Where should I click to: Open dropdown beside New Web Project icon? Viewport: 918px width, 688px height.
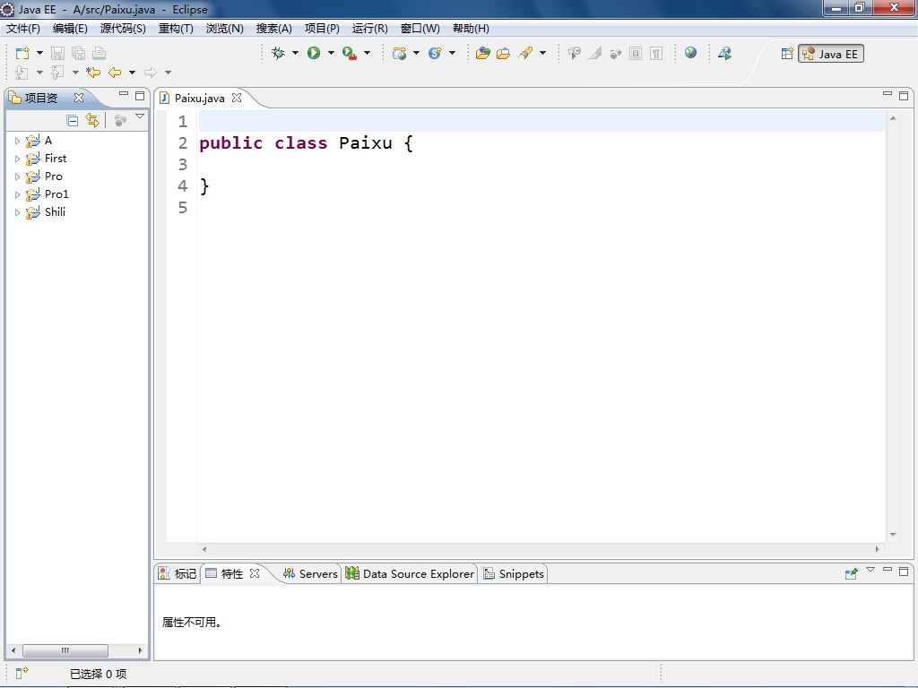pos(416,53)
